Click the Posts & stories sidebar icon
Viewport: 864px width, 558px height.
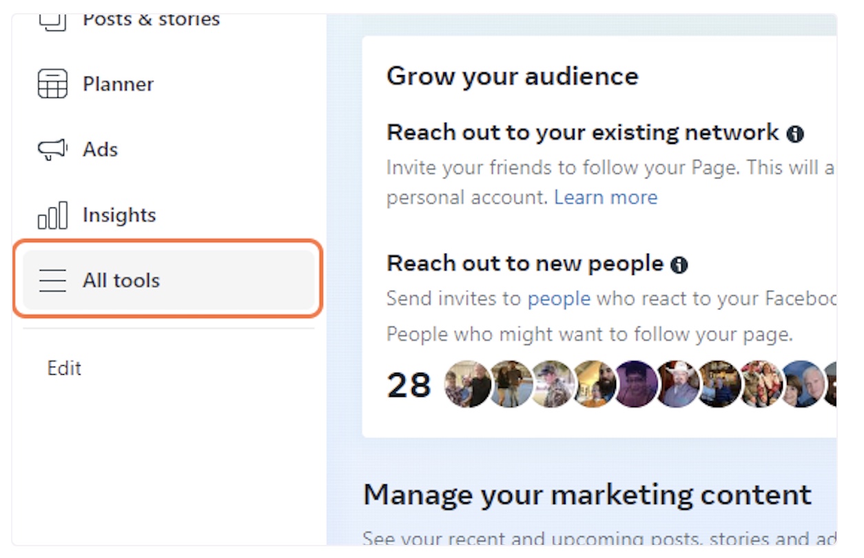click(x=52, y=19)
